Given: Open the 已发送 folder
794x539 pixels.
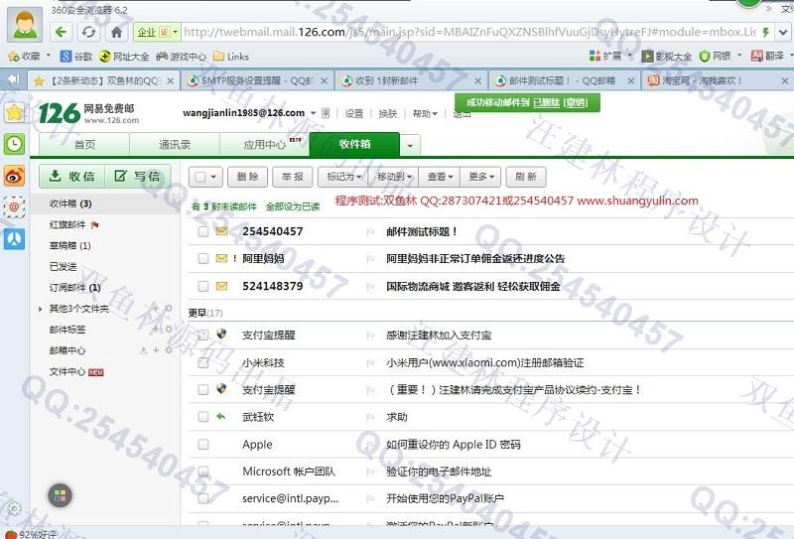Looking at the screenshot, I should point(64,266).
